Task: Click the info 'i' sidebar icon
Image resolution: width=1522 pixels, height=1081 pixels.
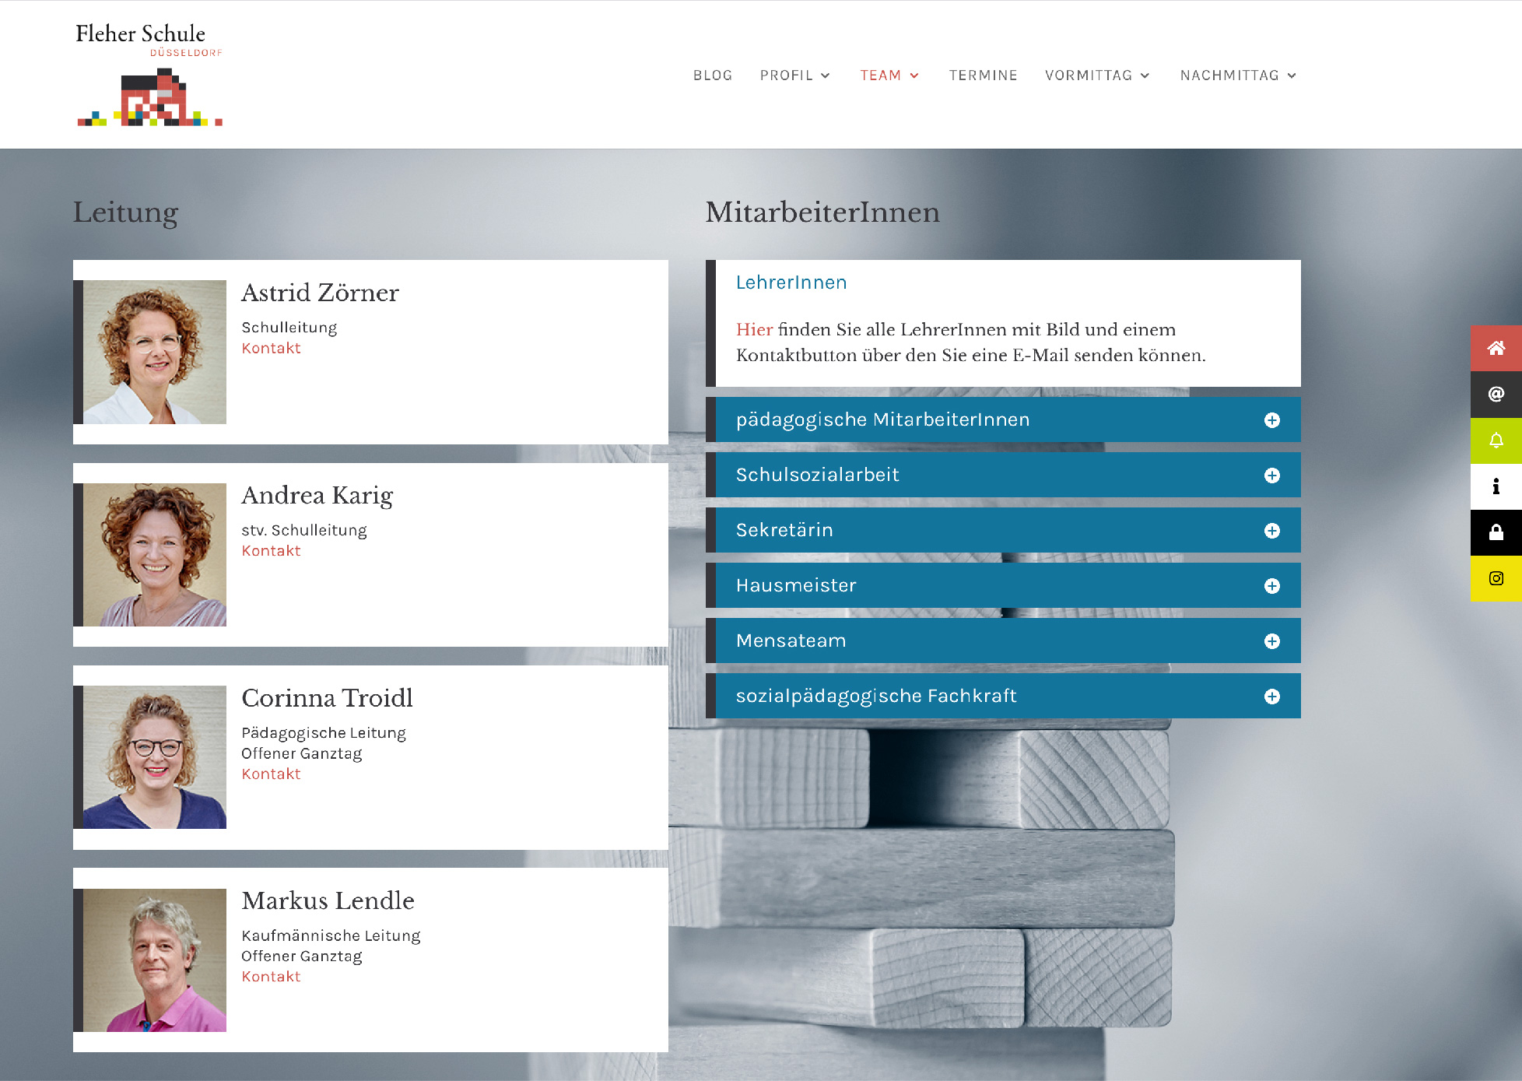Action: click(x=1496, y=486)
